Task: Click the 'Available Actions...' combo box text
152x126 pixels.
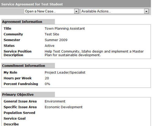Action: click(x=96, y=11)
